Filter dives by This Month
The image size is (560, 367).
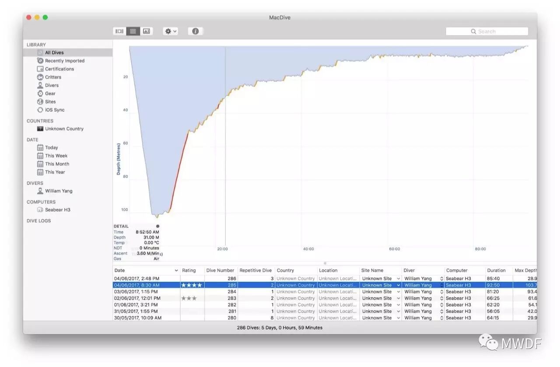pos(57,164)
